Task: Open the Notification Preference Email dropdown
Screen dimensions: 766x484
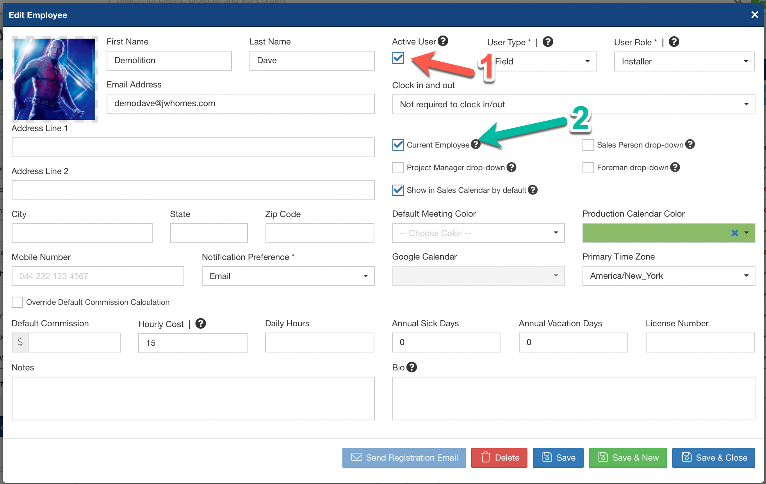Action: (288, 276)
